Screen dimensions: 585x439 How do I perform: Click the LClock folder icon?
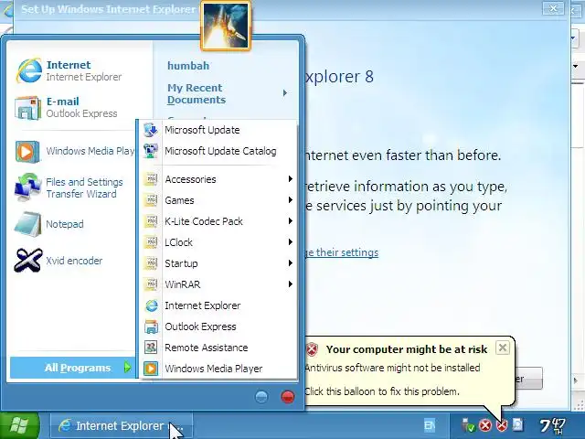pos(151,241)
